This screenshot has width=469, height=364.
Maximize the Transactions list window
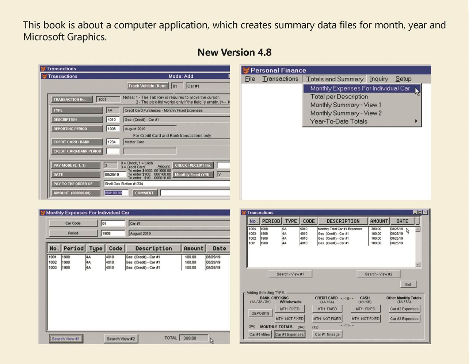tap(420, 212)
